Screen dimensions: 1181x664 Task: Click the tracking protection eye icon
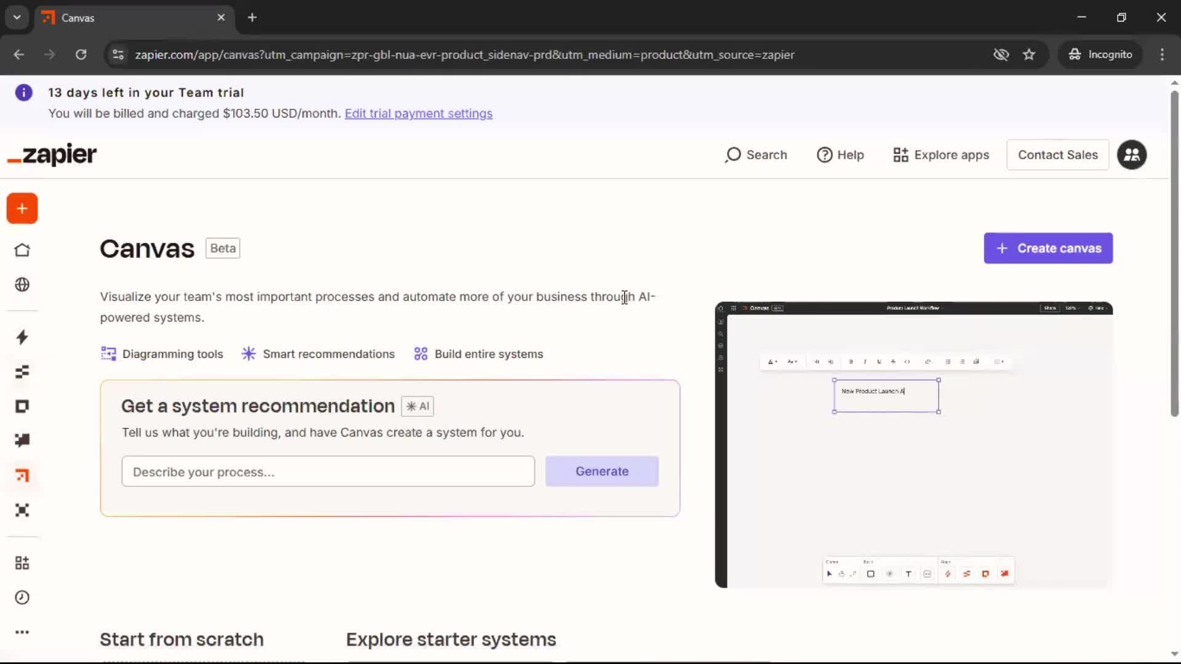[1001, 55]
